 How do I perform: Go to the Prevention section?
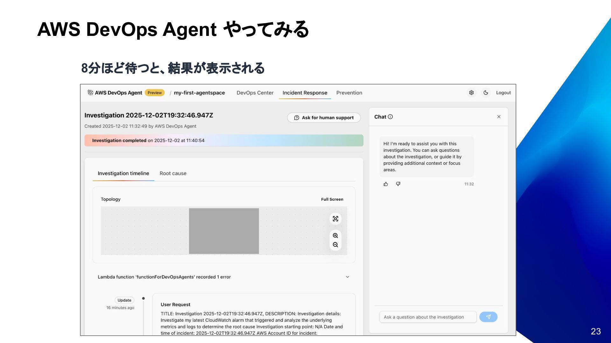point(349,93)
